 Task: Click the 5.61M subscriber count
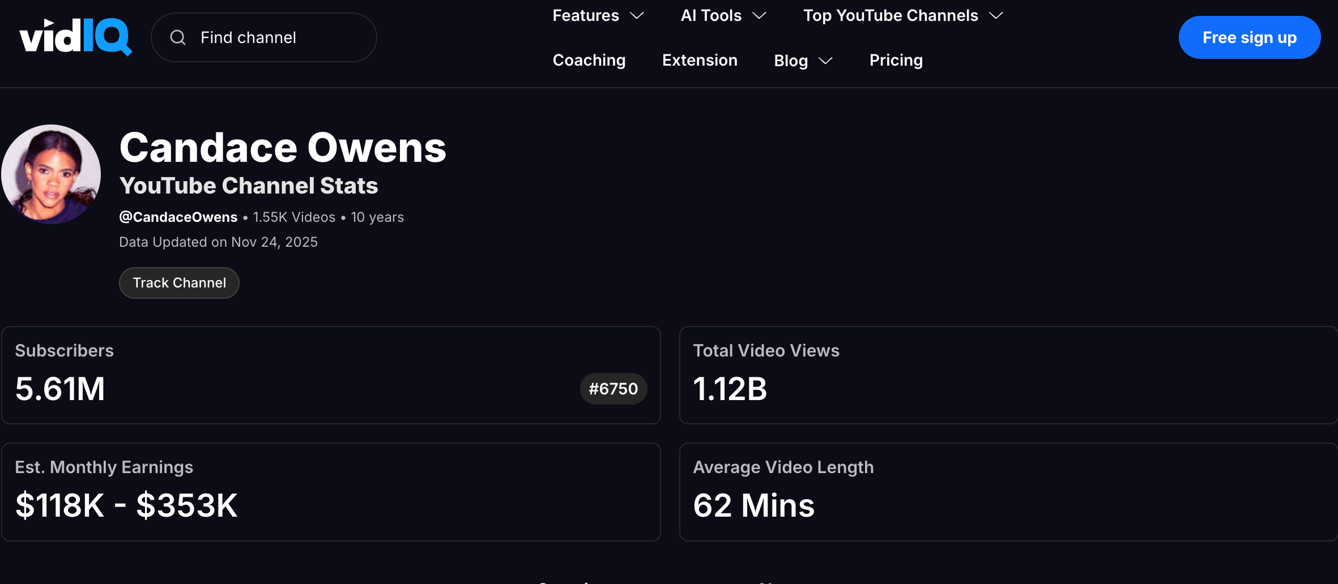coord(60,389)
